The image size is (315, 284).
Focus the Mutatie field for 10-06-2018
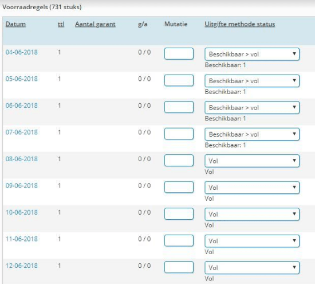click(x=179, y=213)
